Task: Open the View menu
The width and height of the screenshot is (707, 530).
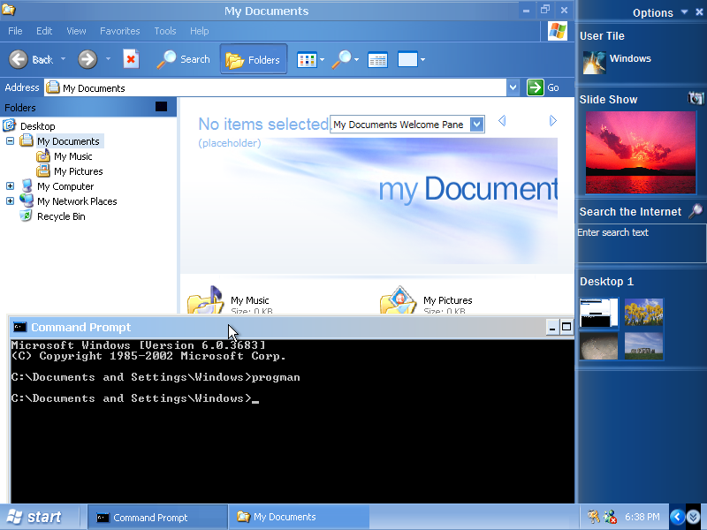Action: 76,31
